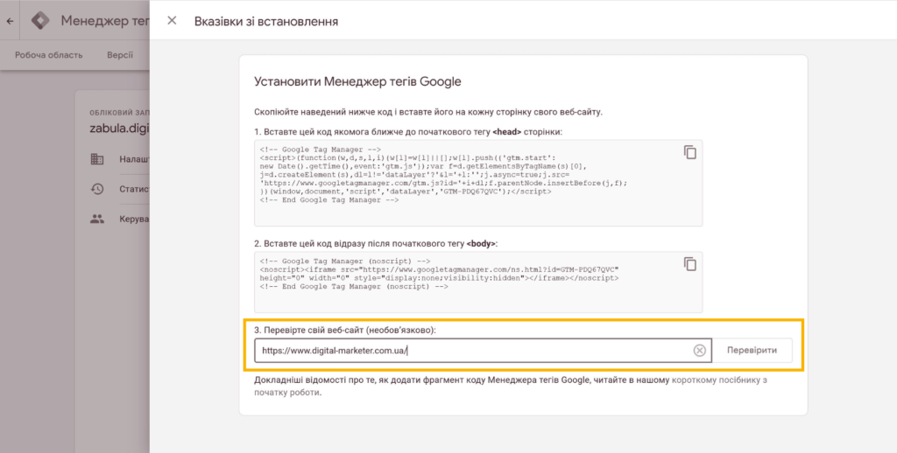Screen dimensions: 897x453
Task: Copy the body noscript code snippet
Action: tap(690, 264)
